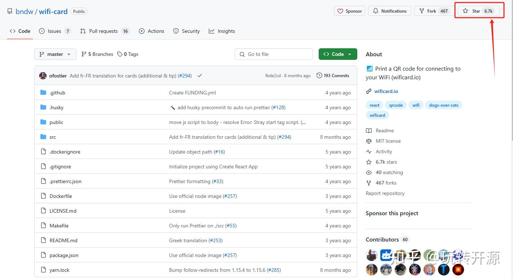Switch to the Issues tab

(x=55, y=31)
